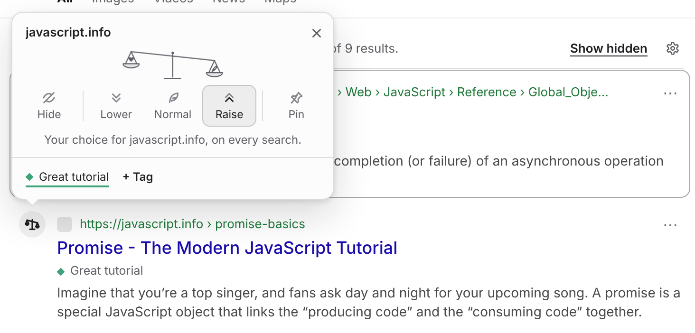This screenshot has width=695, height=333.
Task: Click the MDN snippet about asynchronous operation
Action: coord(498,161)
